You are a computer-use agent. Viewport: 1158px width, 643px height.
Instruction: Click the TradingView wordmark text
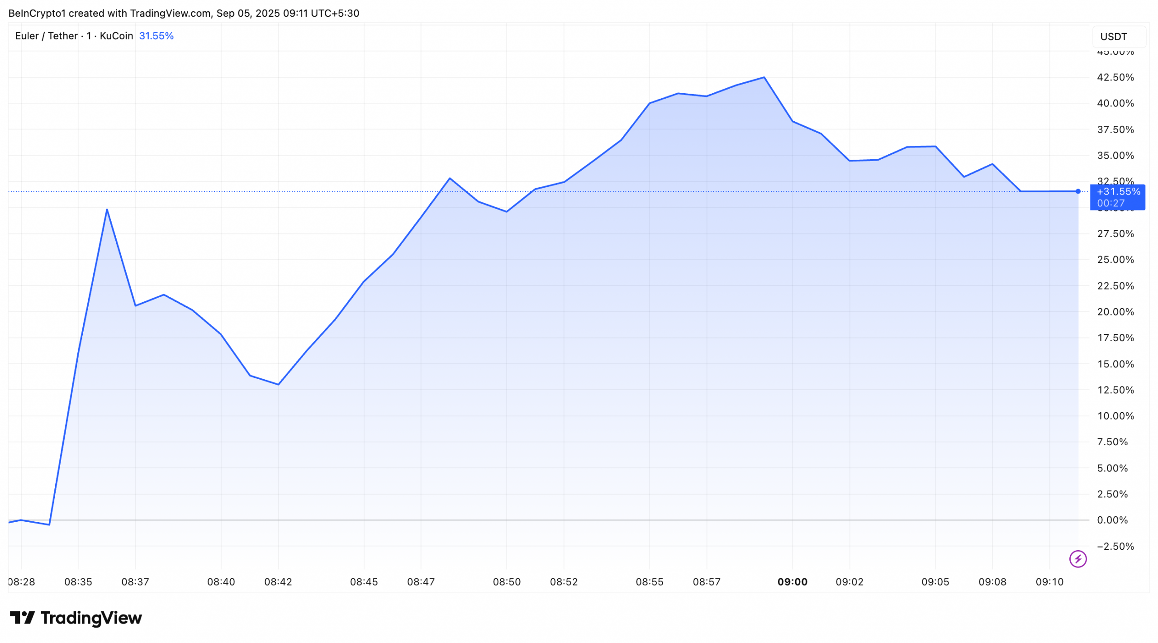coord(91,618)
